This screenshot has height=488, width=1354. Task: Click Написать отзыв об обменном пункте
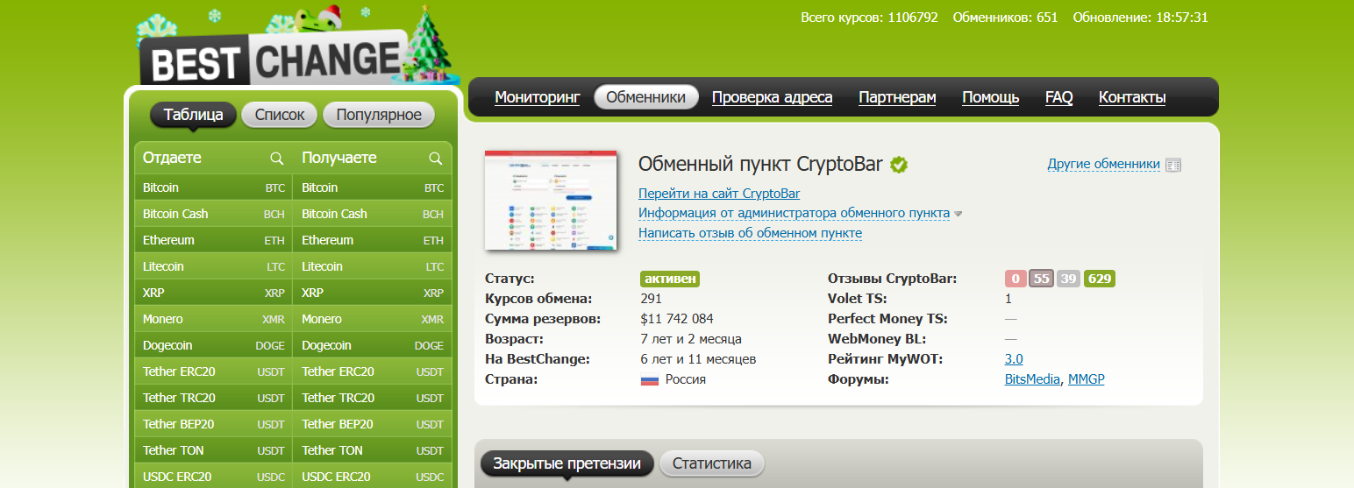point(750,233)
